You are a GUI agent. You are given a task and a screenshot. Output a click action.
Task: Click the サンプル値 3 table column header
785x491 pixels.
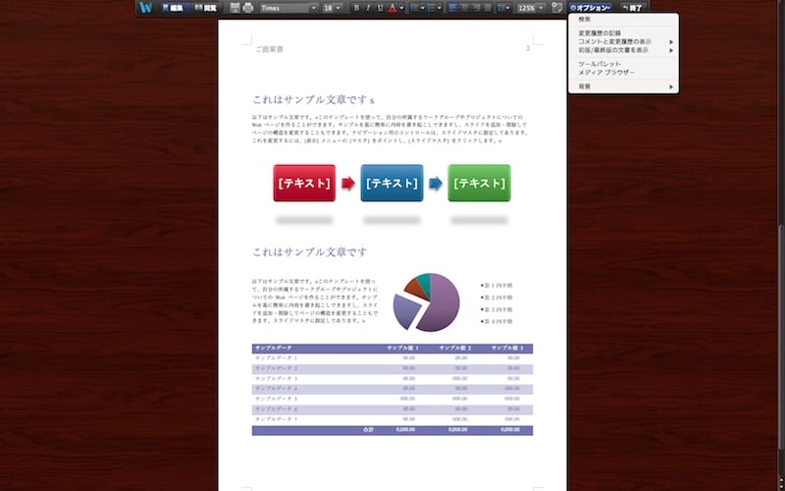(507, 349)
